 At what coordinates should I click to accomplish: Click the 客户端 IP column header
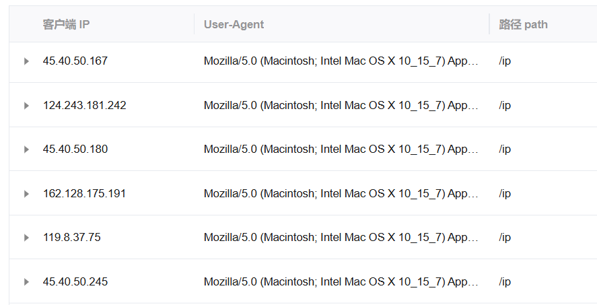point(66,24)
